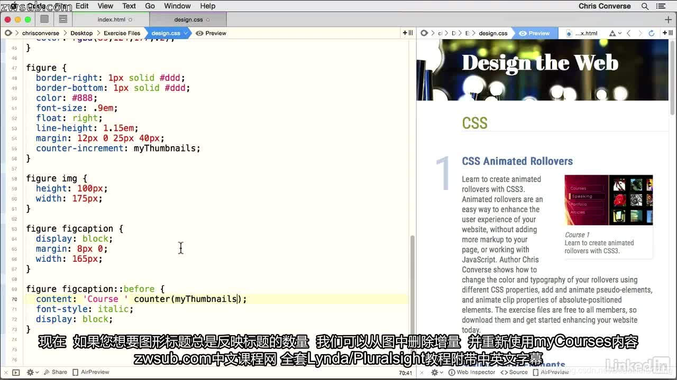
Task: Place cursor on counter-increment line
Action: point(118,148)
